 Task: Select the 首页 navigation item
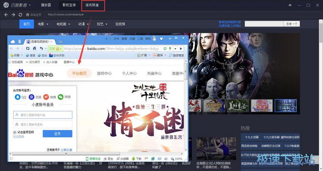pyautogui.click(x=27, y=24)
